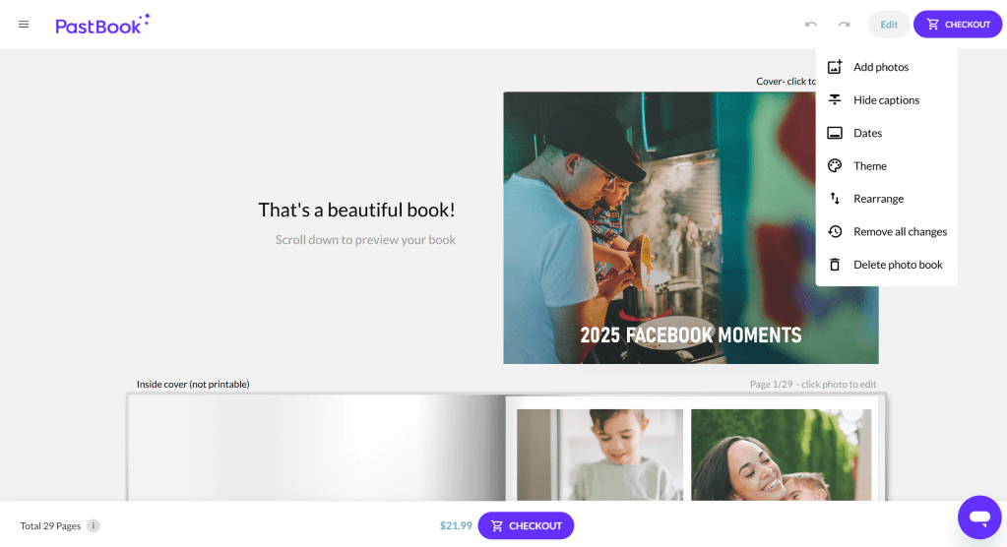Viewport: 1007px width, 547px height.
Task: Go to PastBook home via logo
Action: (102, 25)
